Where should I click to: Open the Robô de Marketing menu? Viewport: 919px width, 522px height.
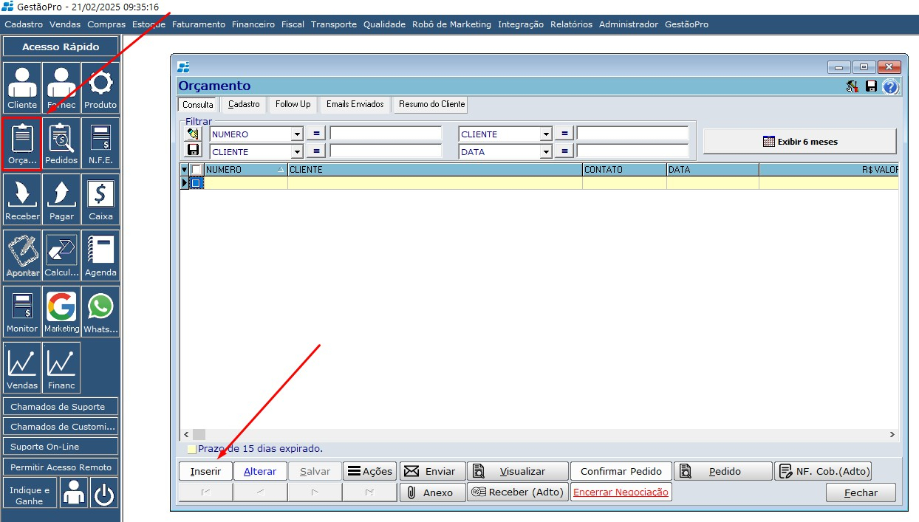[451, 24]
